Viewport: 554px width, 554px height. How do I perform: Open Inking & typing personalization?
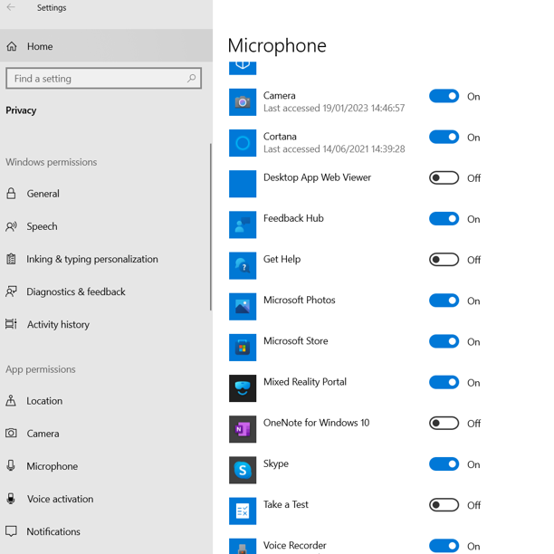[x=106, y=259]
